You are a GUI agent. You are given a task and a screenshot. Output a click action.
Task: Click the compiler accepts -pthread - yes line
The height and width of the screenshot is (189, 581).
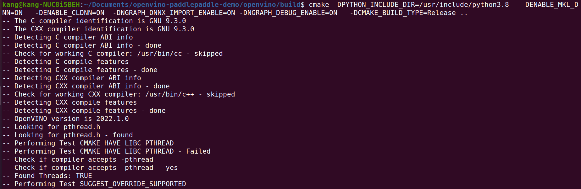pyautogui.click(x=90, y=168)
